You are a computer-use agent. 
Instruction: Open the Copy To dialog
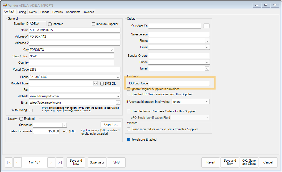coord(111,124)
